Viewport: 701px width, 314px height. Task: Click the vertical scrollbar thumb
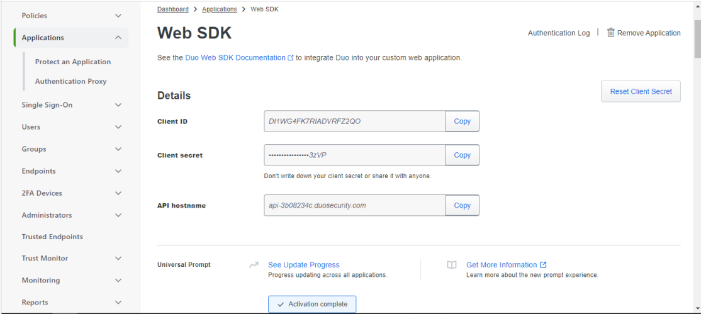coord(697,39)
